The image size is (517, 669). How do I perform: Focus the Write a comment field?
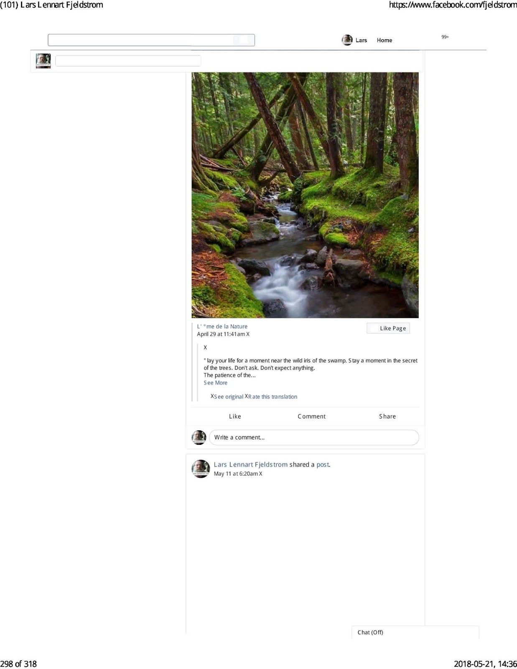pyautogui.click(x=314, y=437)
